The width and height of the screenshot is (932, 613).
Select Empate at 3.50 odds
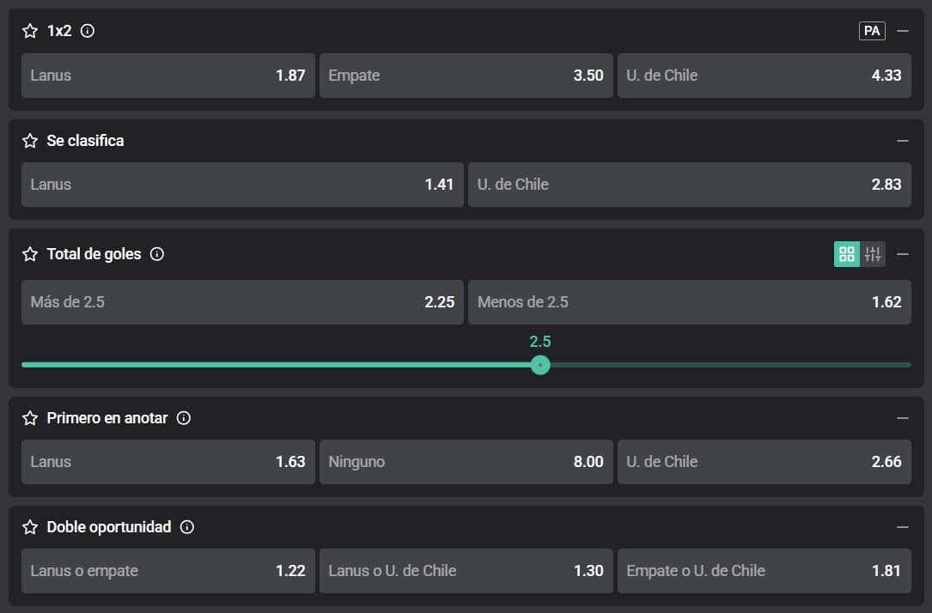point(466,76)
